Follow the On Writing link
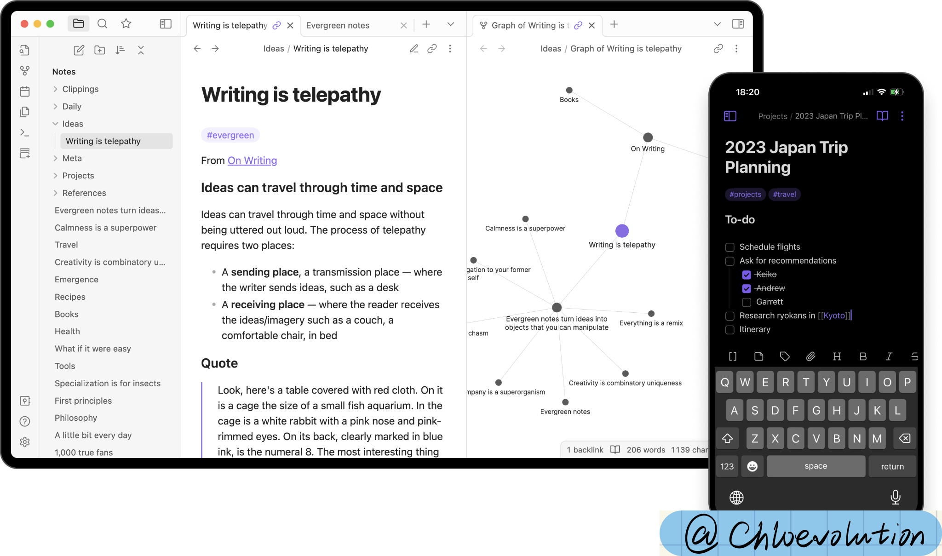 [252, 160]
